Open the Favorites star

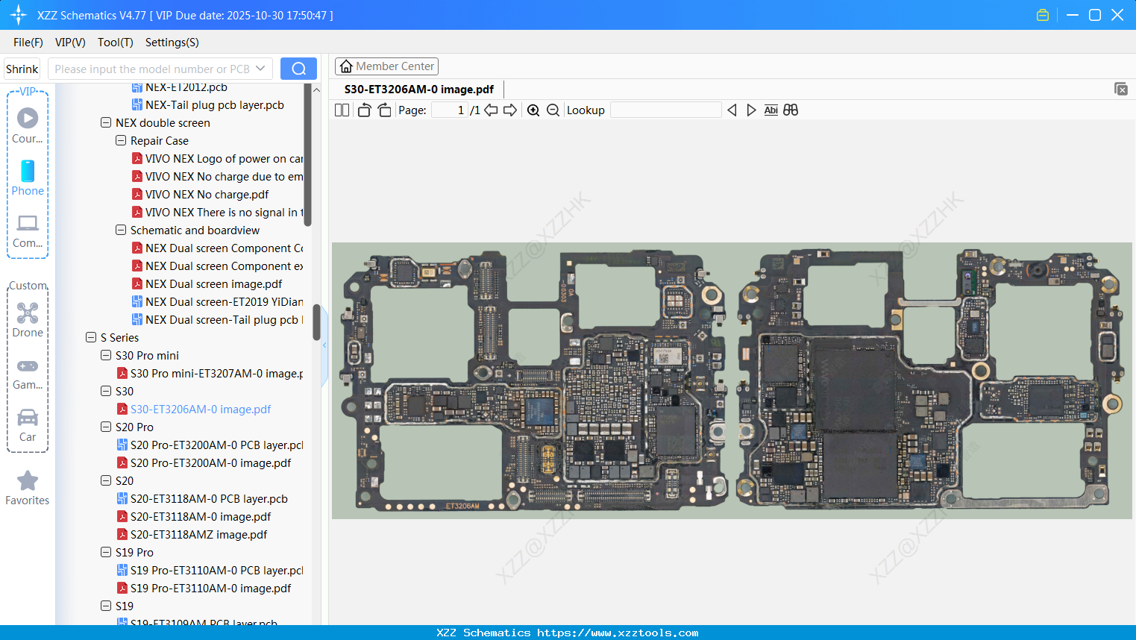(28, 488)
